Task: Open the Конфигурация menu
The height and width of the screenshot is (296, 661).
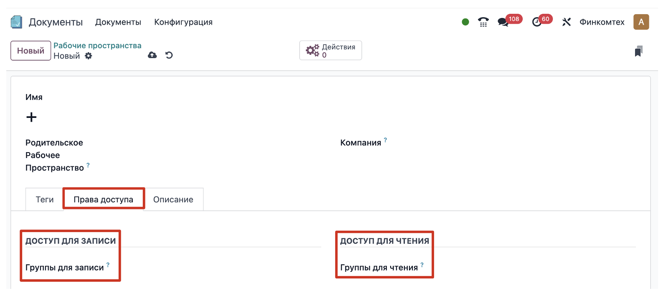Action: point(183,22)
